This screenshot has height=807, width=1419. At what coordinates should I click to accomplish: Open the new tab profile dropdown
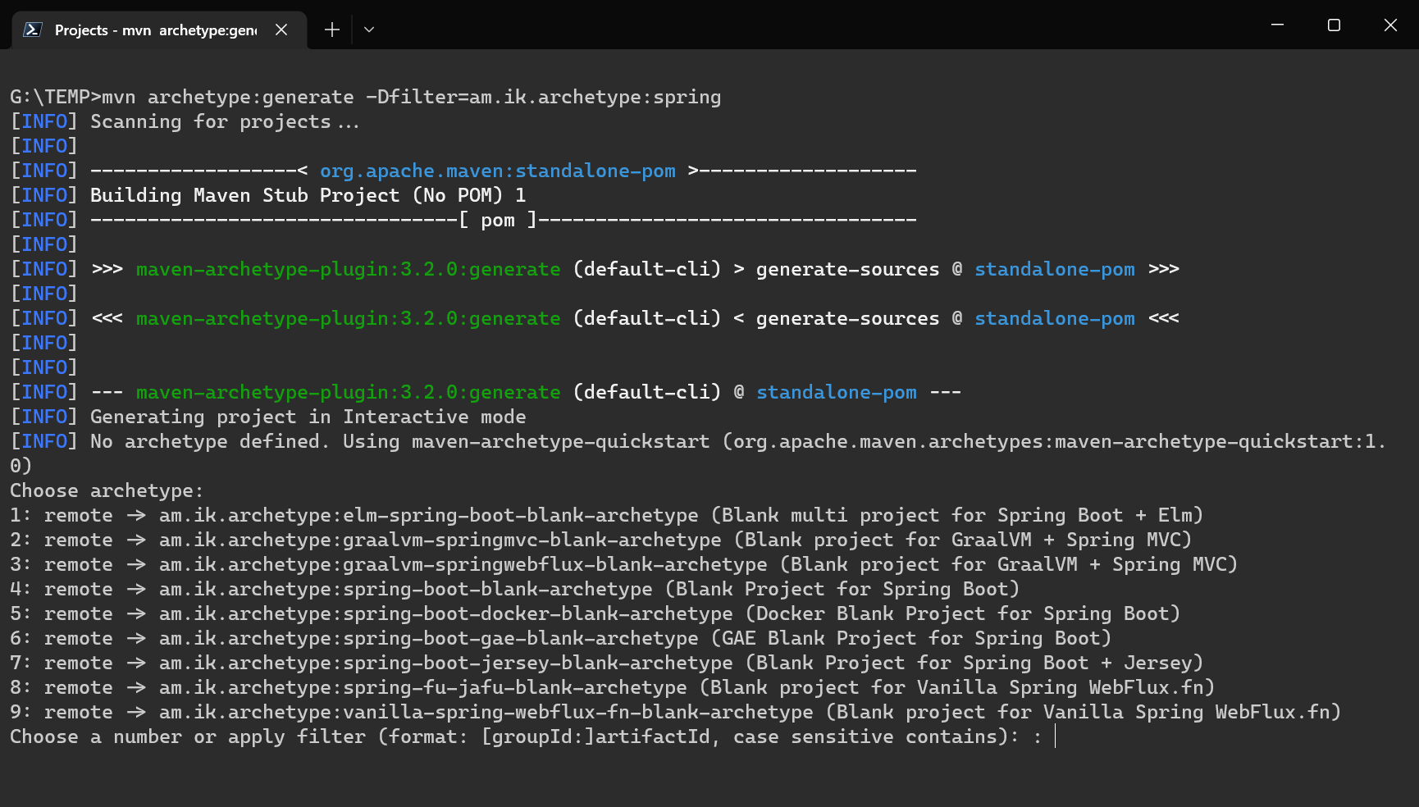[369, 30]
